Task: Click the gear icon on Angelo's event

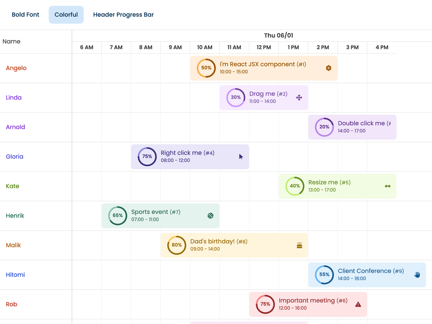Action: click(x=329, y=68)
